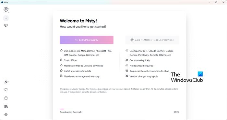Click the Downloading Gemma2 status text

point(71,112)
